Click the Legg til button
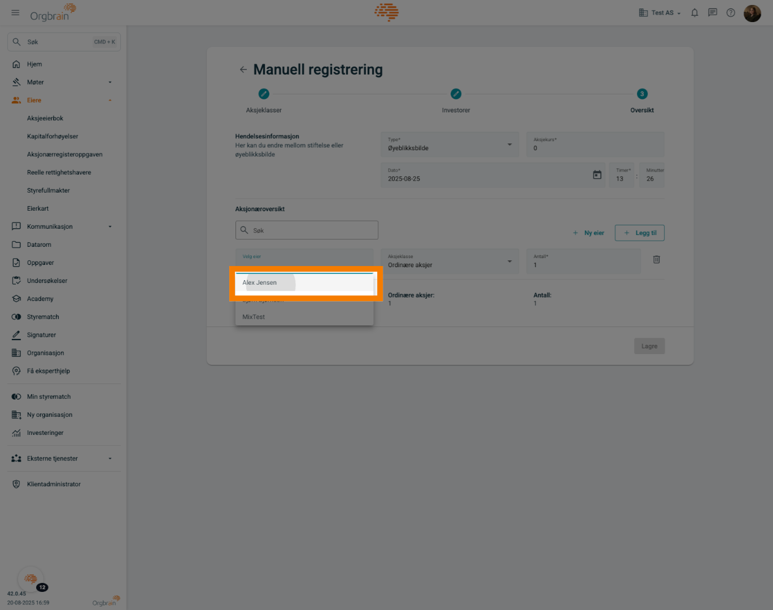The height and width of the screenshot is (610, 773). coord(640,233)
